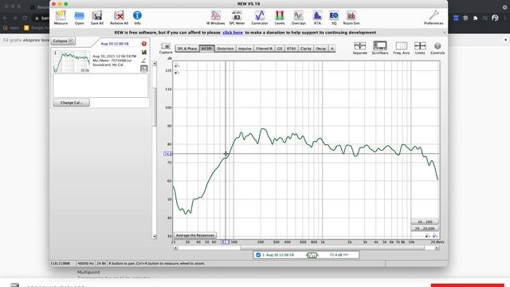Open the Info icon in toolbar
The height and width of the screenshot is (287, 510).
(137, 18)
